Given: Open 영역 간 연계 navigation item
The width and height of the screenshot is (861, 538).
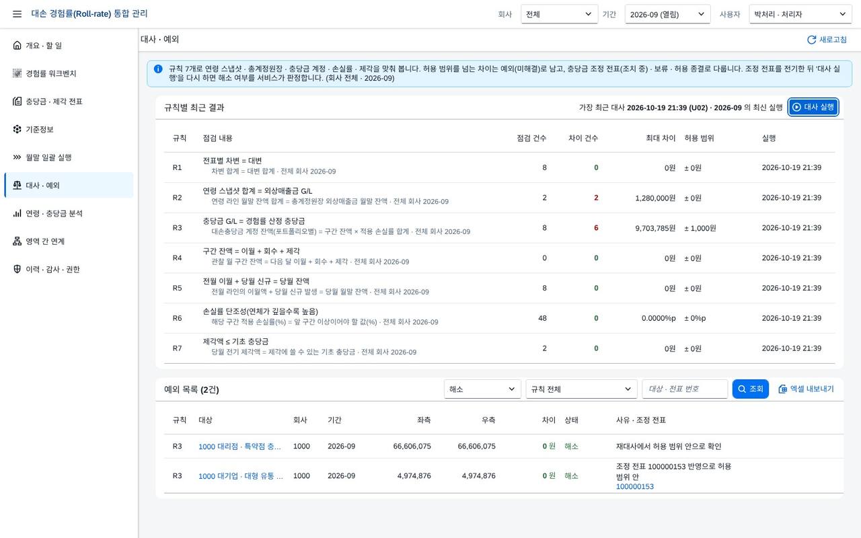Looking at the screenshot, I should pos(69,241).
